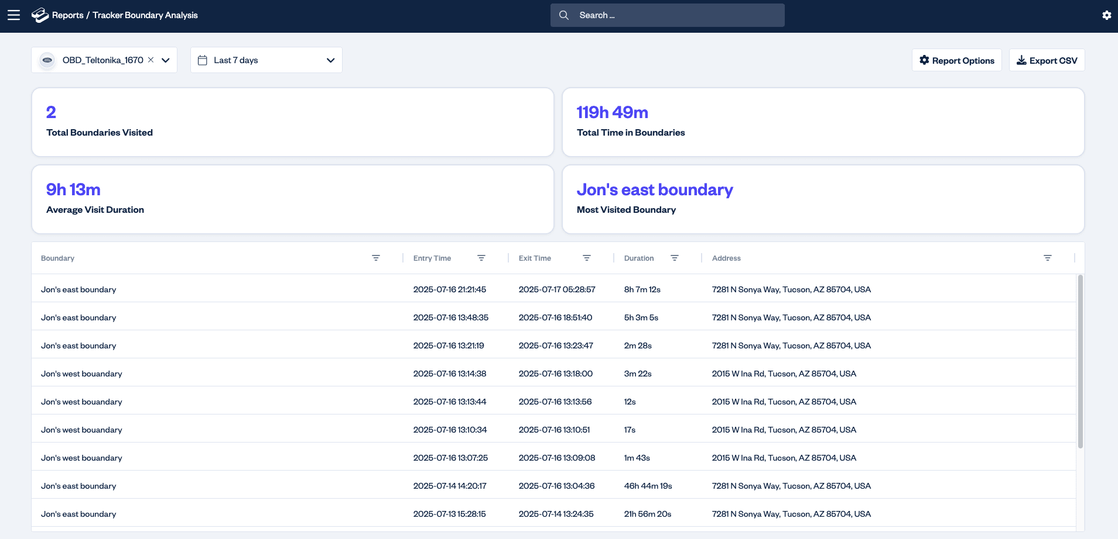The width and height of the screenshot is (1118, 539).
Task: Sort by the Boundary column header
Action: [58, 258]
